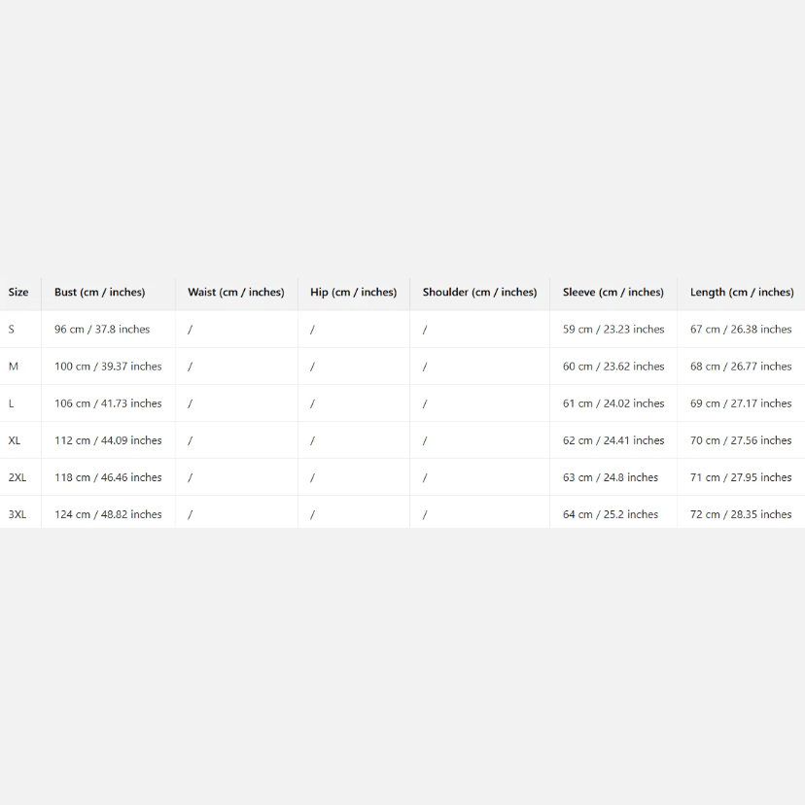Click the size S row label
Image resolution: width=805 pixels, height=805 pixels.
[x=12, y=330]
